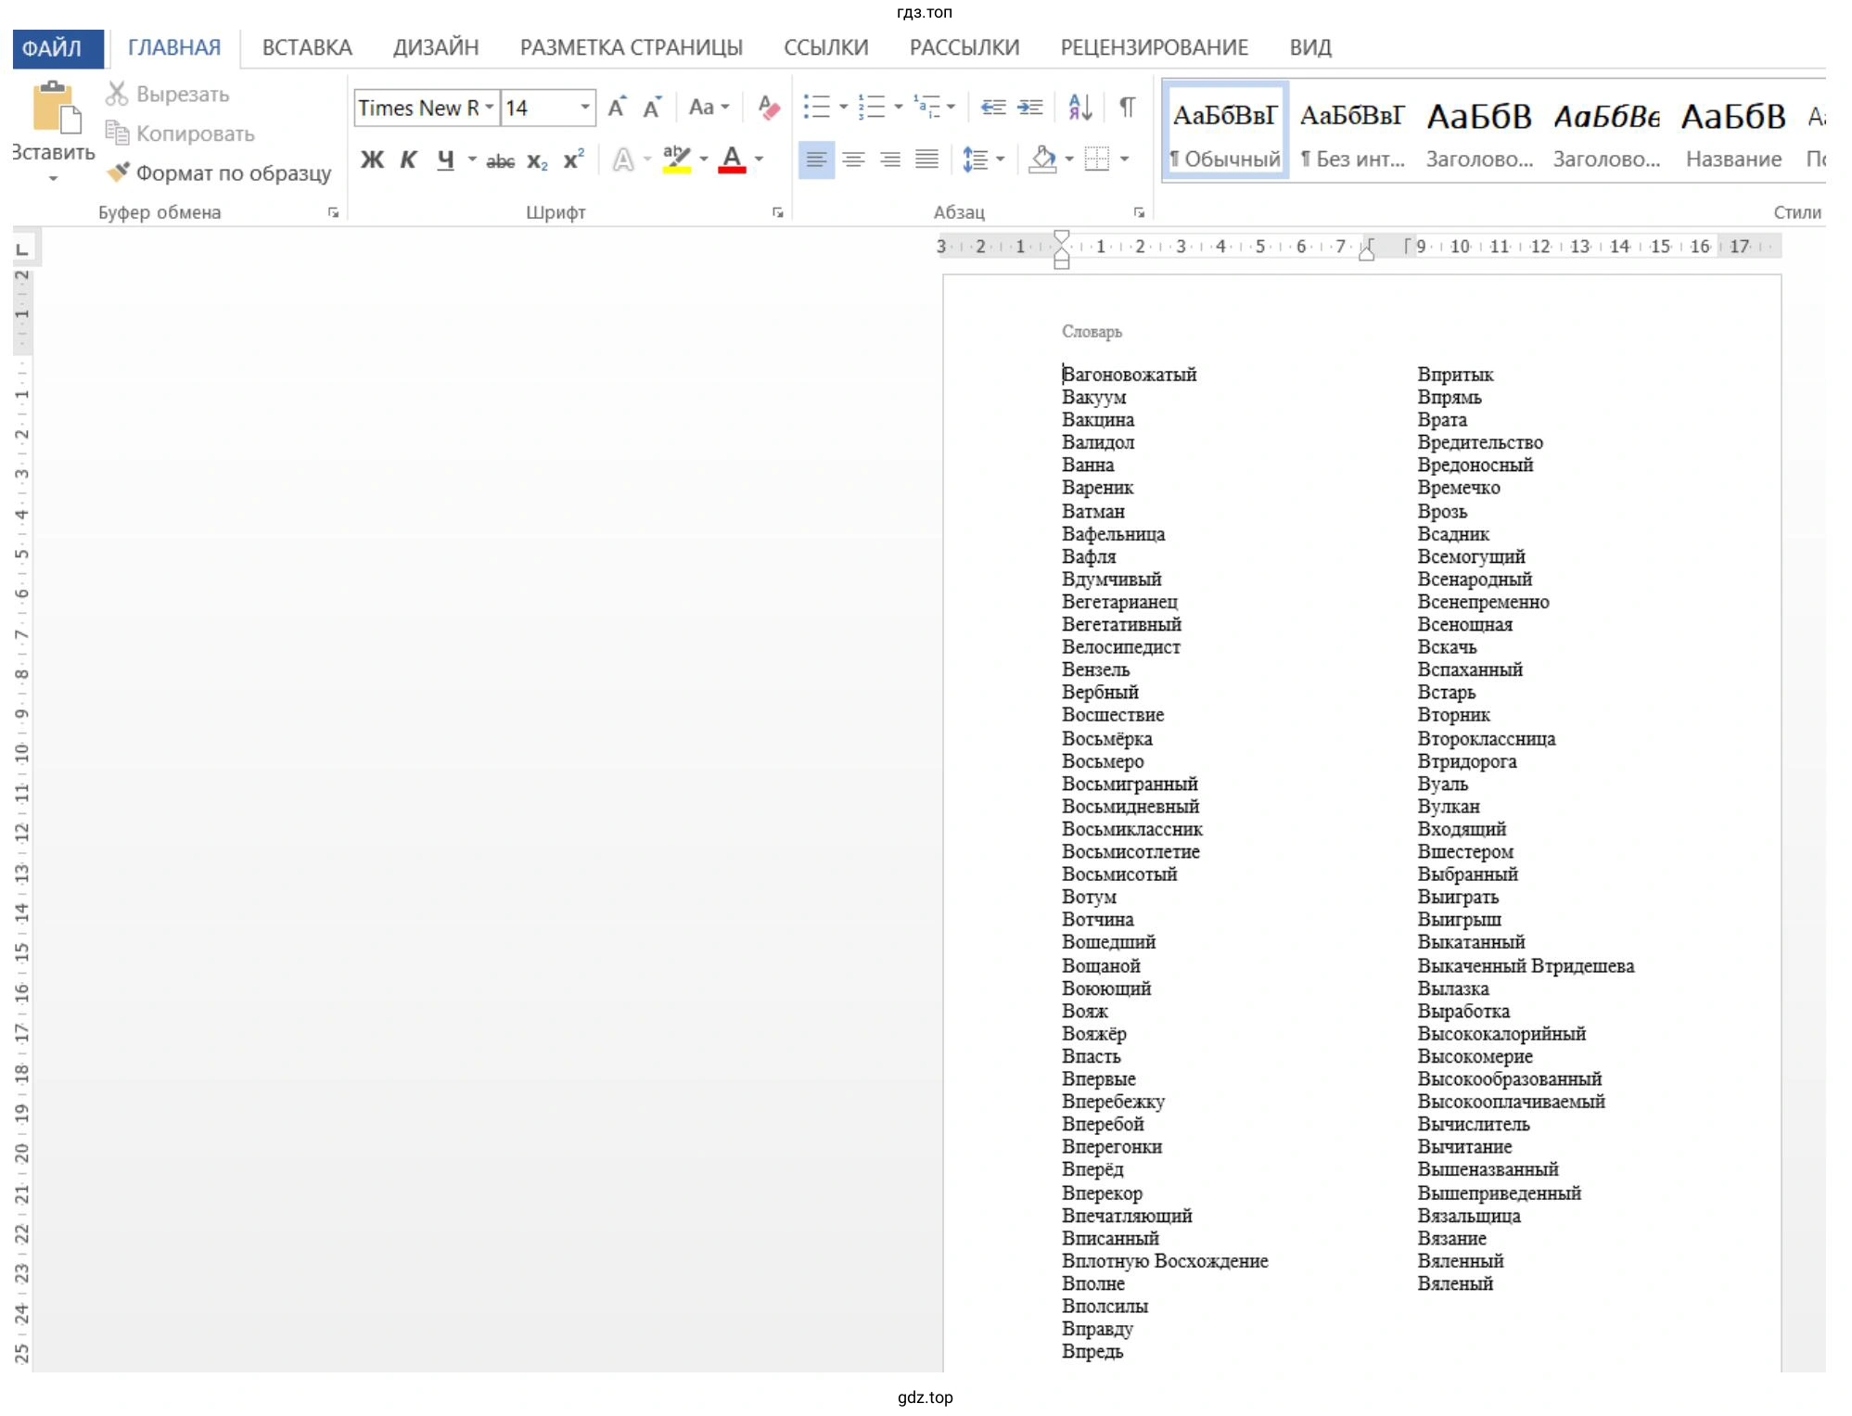This screenshot has width=1852, height=1416.
Task: Apply the yellow text highlight color
Action: tap(677, 159)
